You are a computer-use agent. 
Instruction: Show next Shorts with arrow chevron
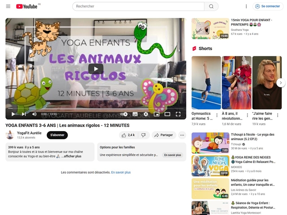281,83
